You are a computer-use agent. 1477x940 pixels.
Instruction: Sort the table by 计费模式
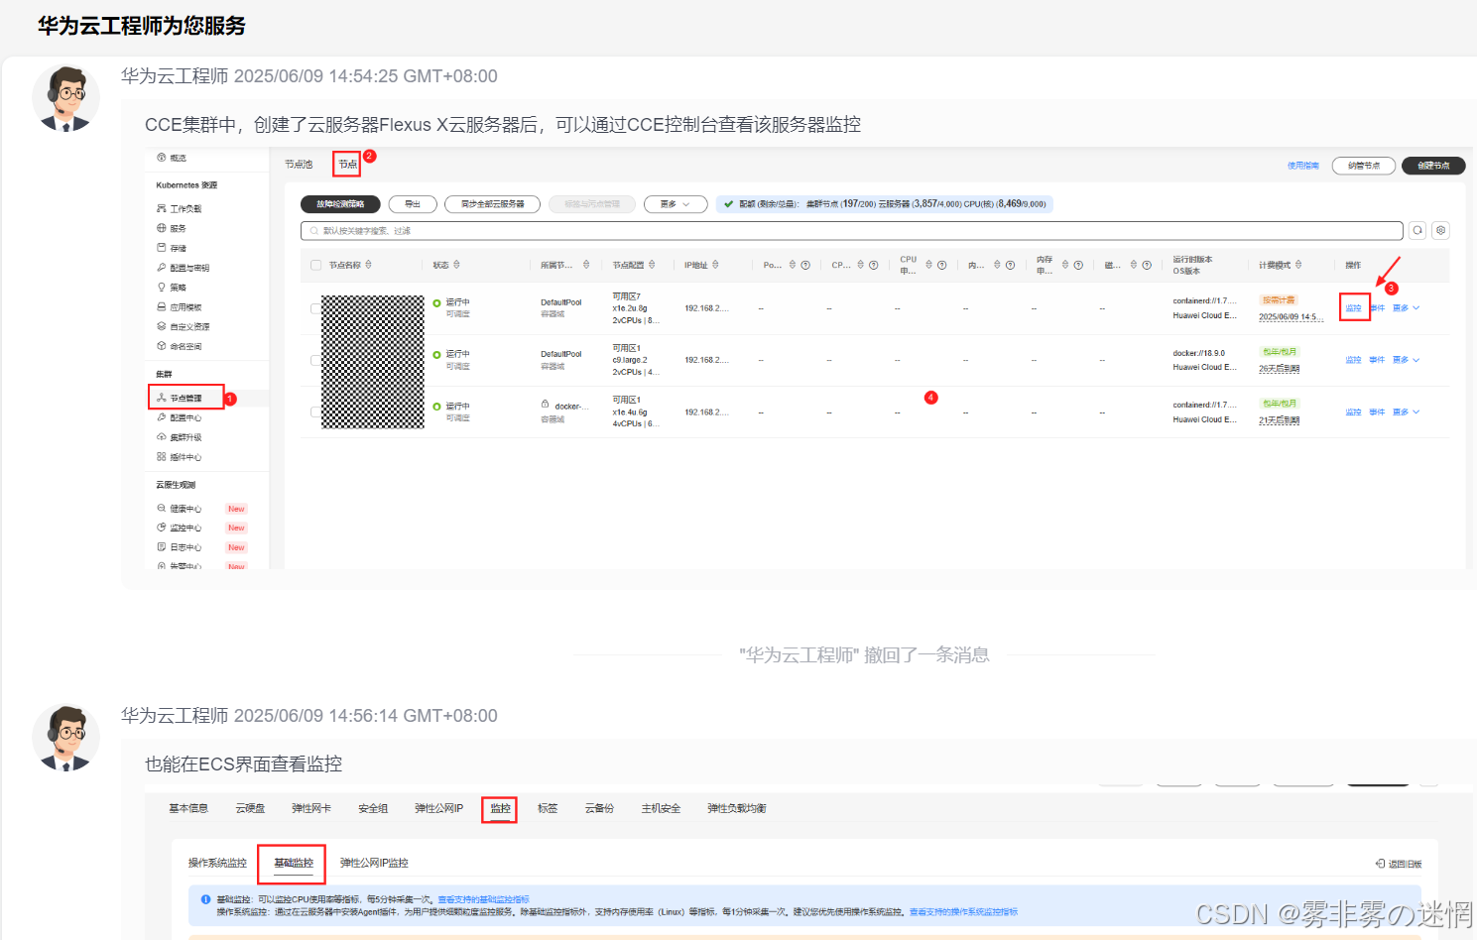point(1298,265)
